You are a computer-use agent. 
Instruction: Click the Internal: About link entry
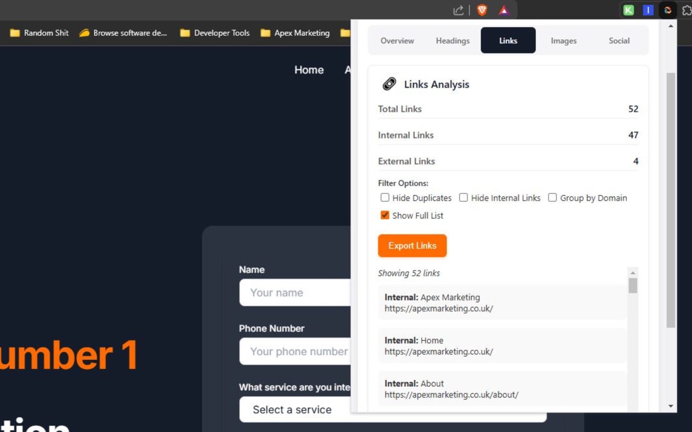[x=503, y=389]
